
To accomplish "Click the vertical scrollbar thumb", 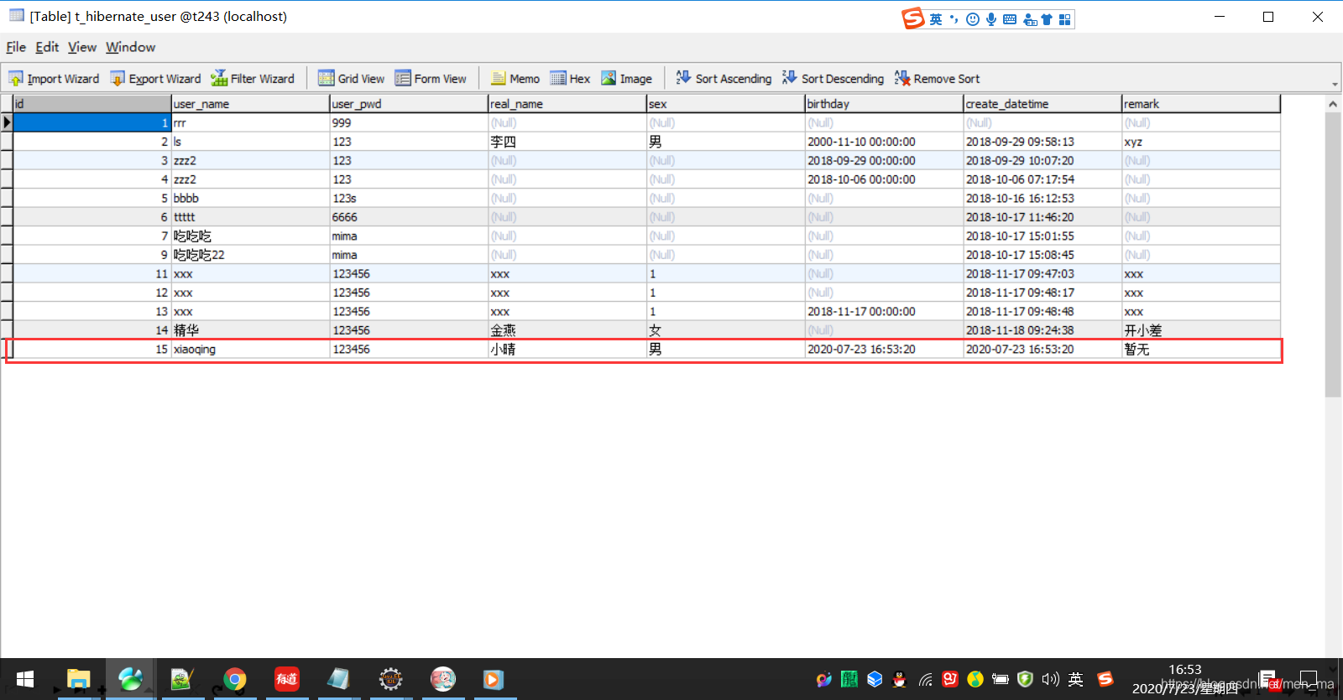I will [1333, 255].
